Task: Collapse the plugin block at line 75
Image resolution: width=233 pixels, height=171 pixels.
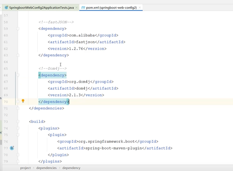Action: point(18,135)
